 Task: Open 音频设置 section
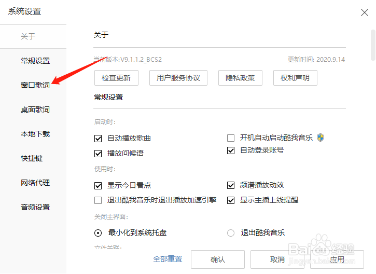[x=35, y=207]
